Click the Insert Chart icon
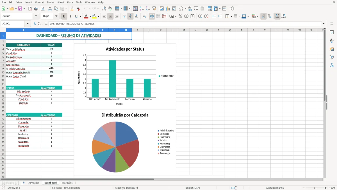The height and width of the screenshot is (190, 337). click(x=168, y=9)
